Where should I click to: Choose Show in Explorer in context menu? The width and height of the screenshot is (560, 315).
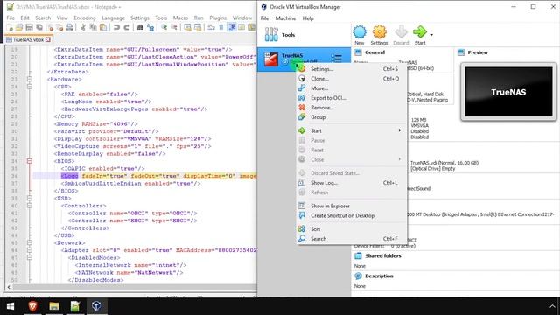coord(352,206)
